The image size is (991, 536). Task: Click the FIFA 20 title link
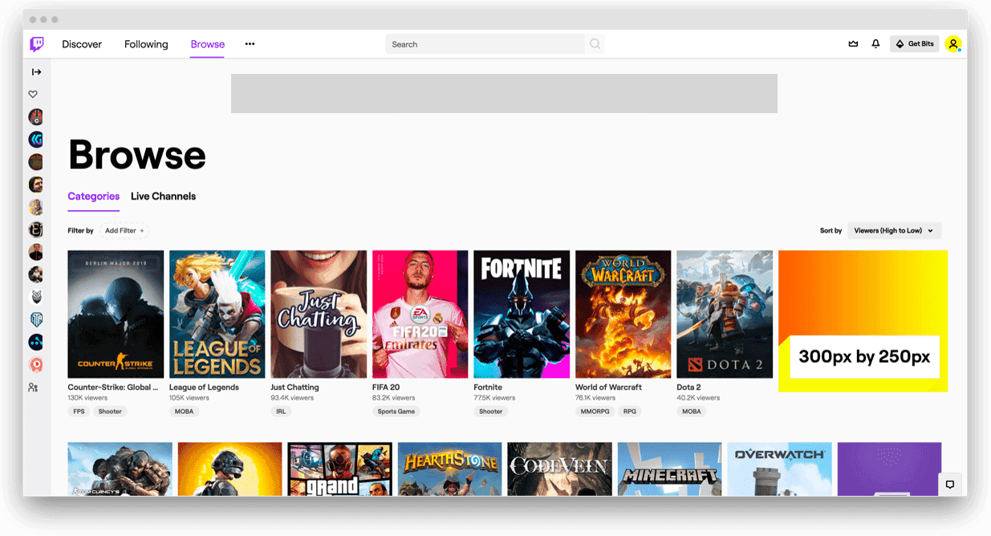(386, 388)
